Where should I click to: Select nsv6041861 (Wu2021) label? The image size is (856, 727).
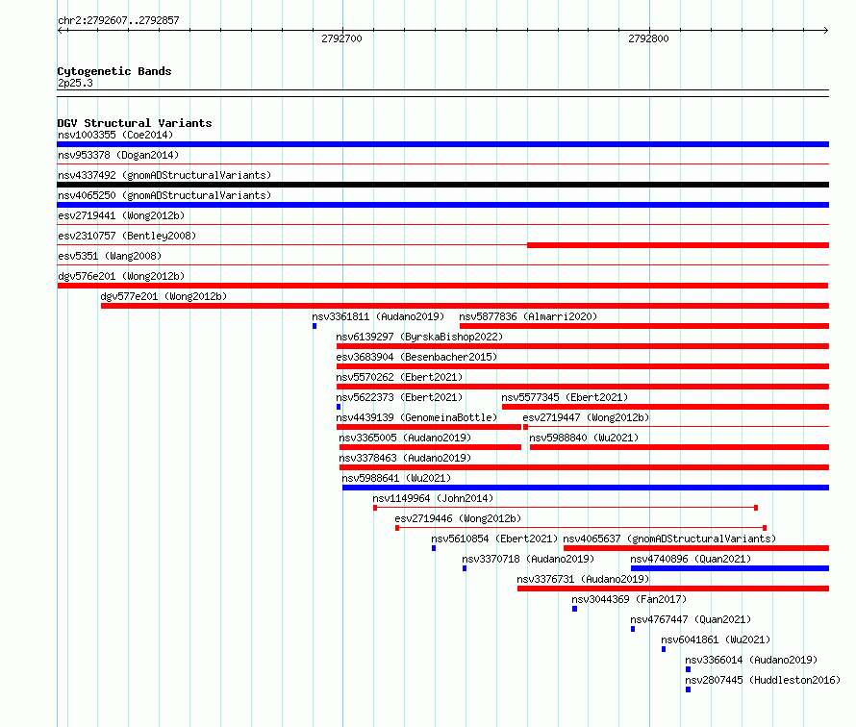(716, 639)
